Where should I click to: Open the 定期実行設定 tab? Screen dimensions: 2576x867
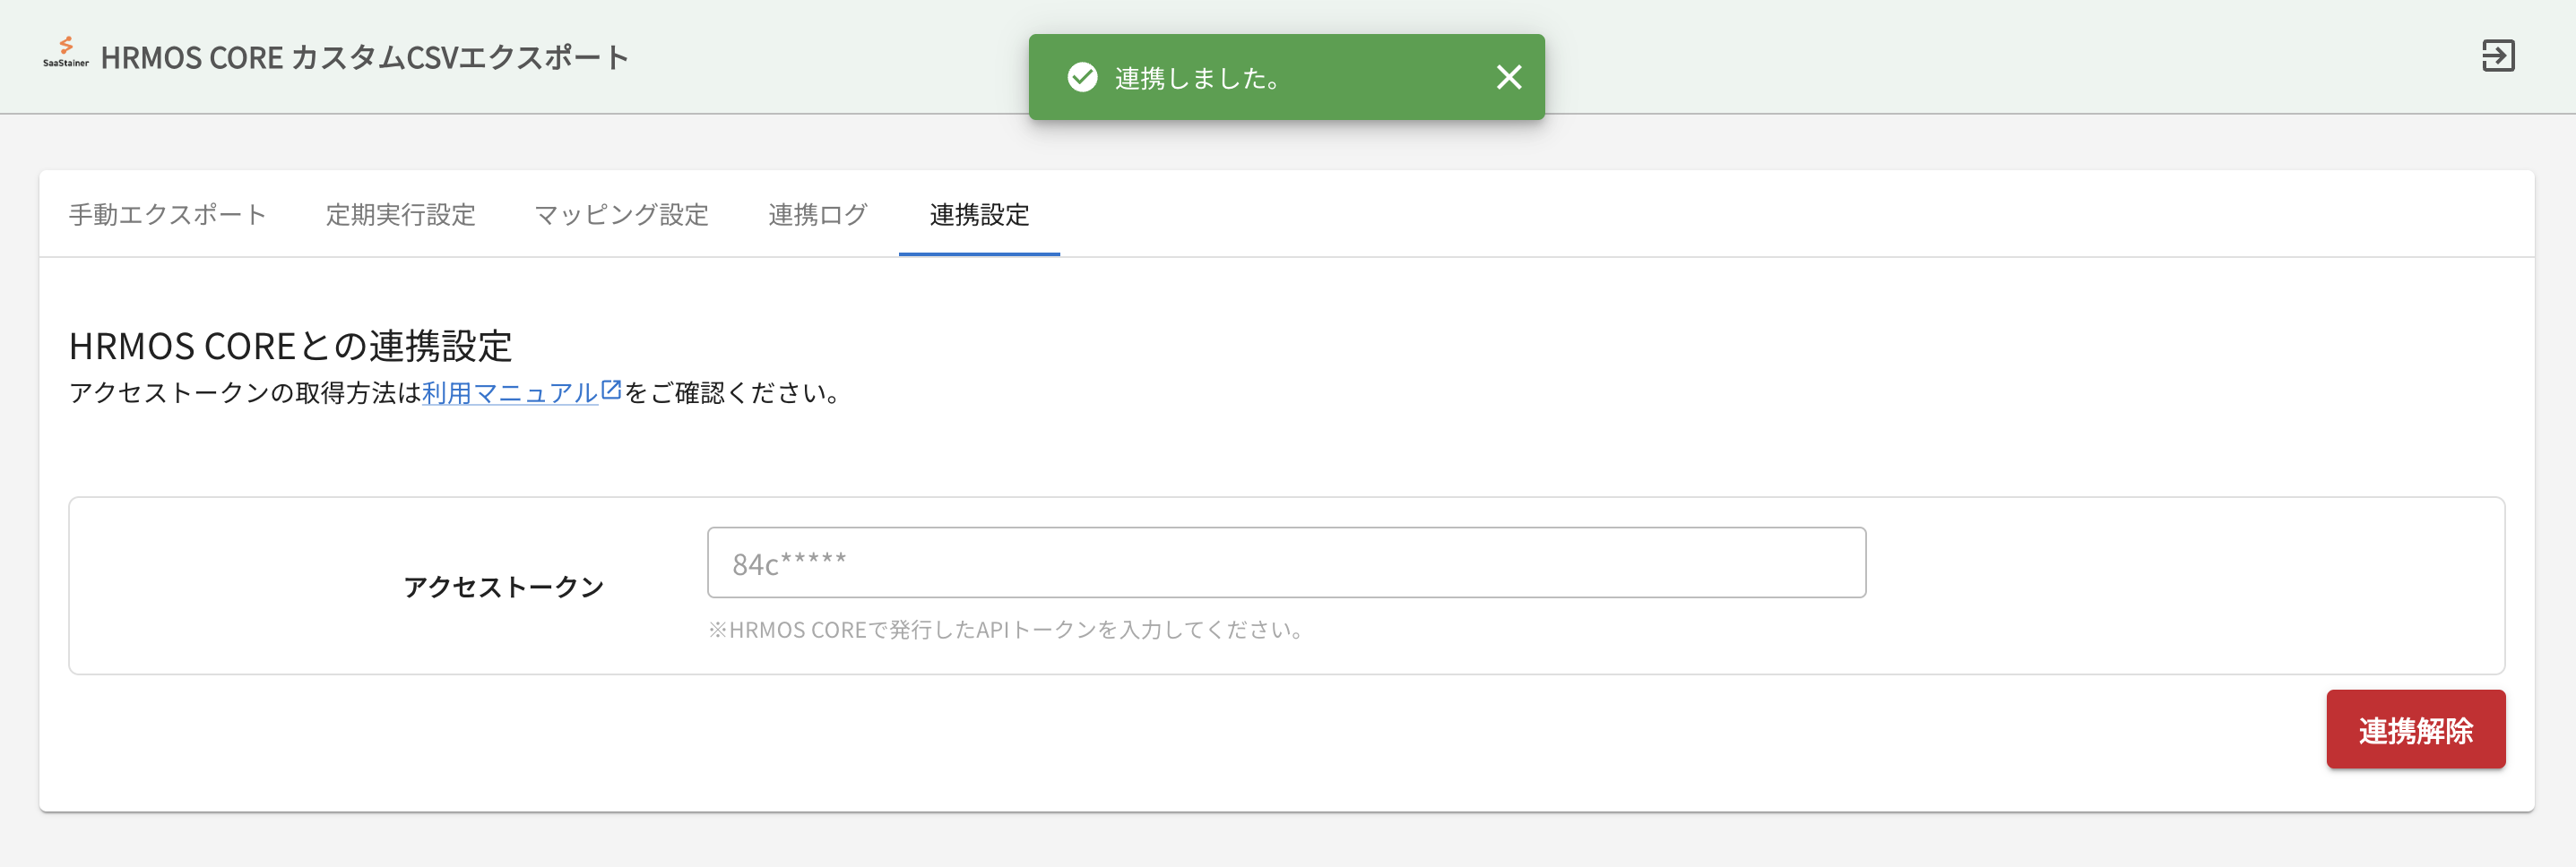[399, 214]
